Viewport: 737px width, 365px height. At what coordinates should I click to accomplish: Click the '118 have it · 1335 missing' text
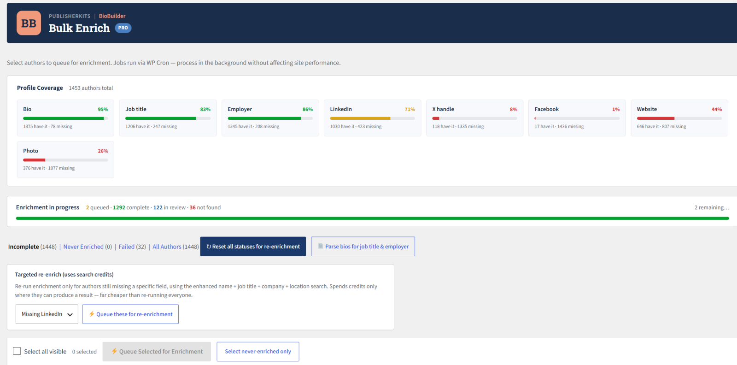(x=458, y=126)
